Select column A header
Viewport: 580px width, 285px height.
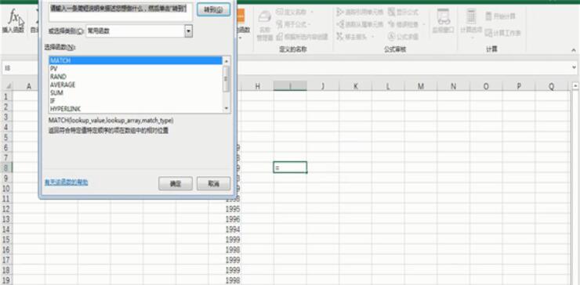pos(29,86)
